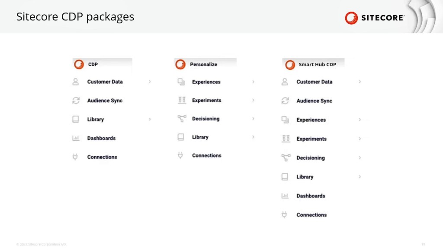Select Library in the CDP menu

(96, 120)
